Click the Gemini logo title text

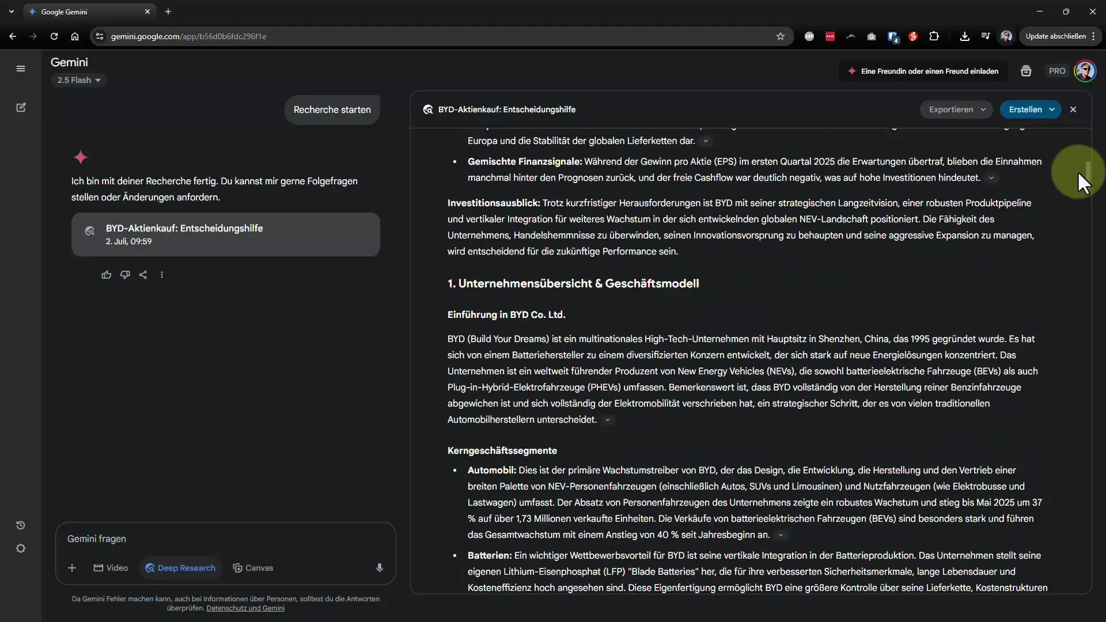69,62
